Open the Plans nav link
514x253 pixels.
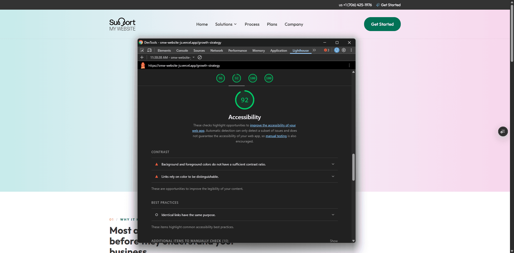pyautogui.click(x=272, y=24)
